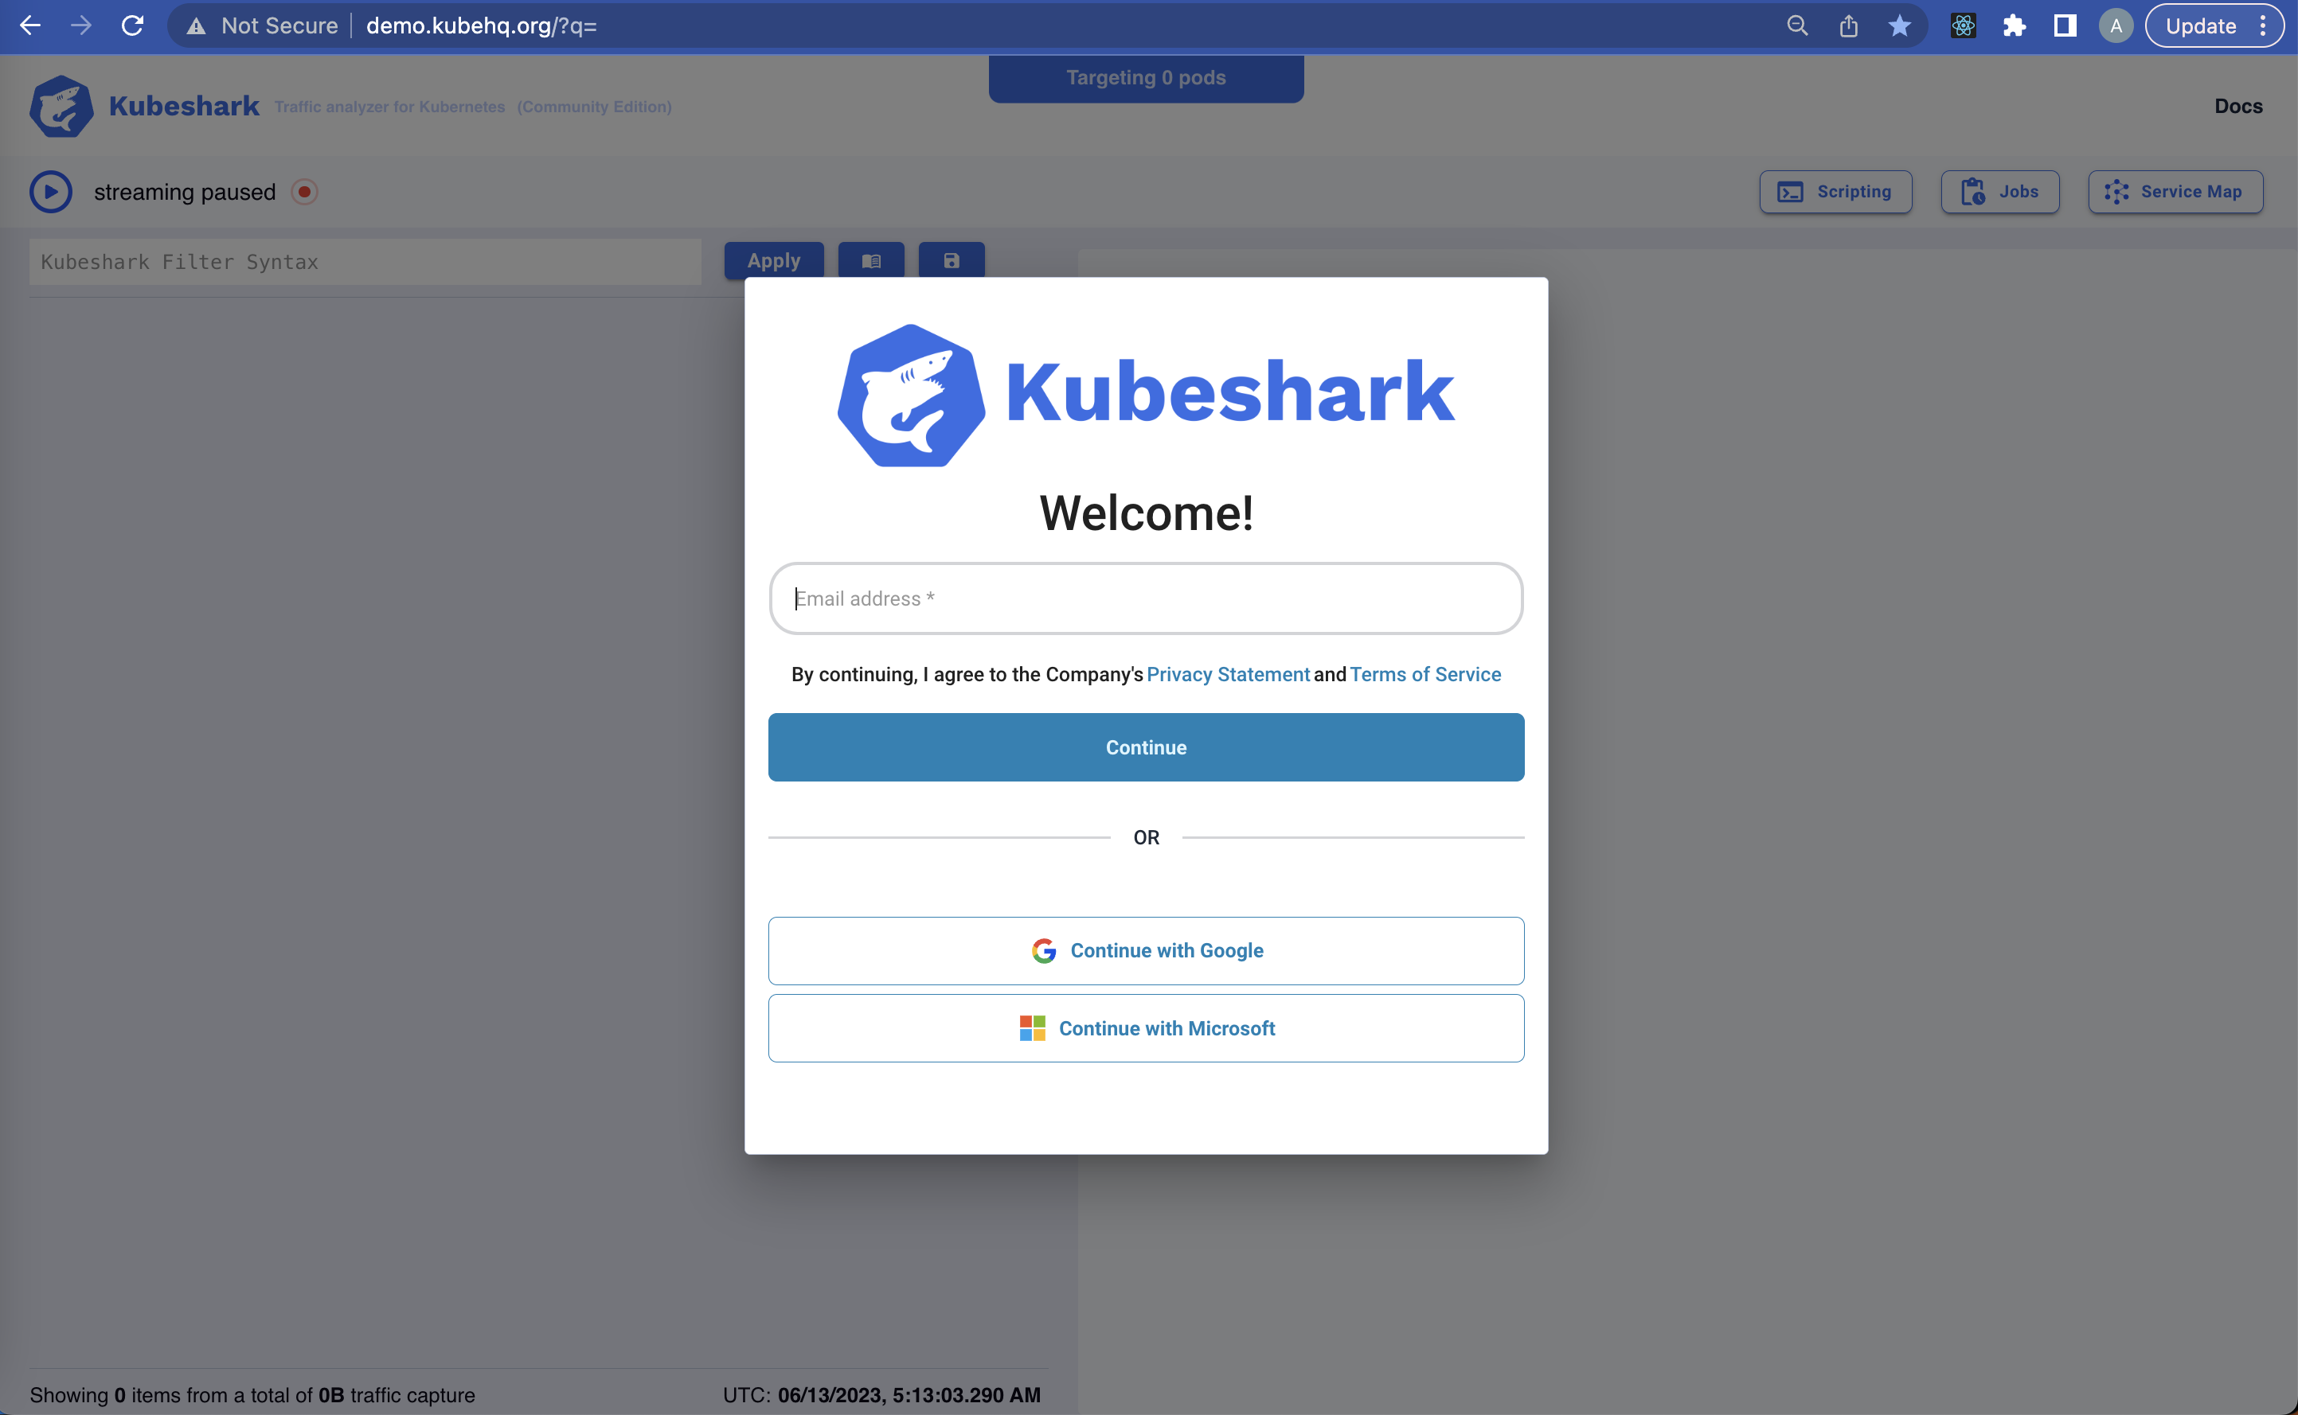Click the save filter icon button
Image resolution: width=2298 pixels, height=1415 pixels.
pos(949,261)
